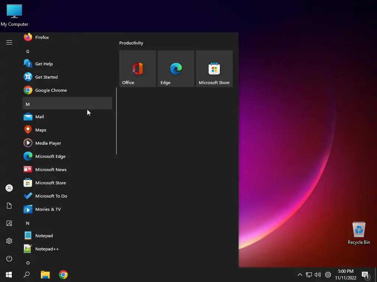This screenshot has height=282, width=377.
Task: Click the letter M section header
Action: pyautogui.click(x=67, y=103)
